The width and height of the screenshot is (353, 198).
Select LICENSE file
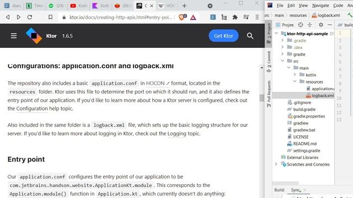point(298,137)
